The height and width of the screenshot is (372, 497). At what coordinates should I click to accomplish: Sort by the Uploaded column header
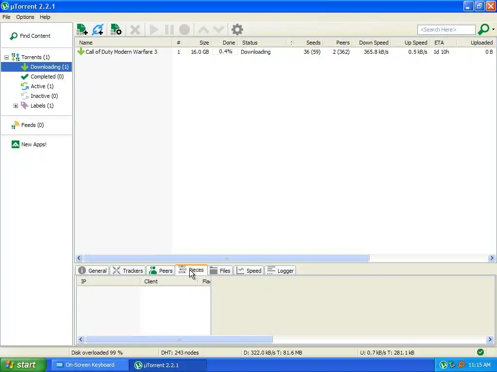pos(476,43)
